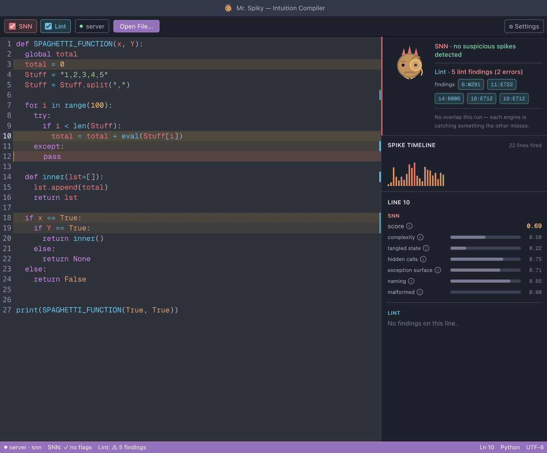Jump to finding 19:E712
Image resolution: width=547 pixels, height=453 pixels.
514,98
